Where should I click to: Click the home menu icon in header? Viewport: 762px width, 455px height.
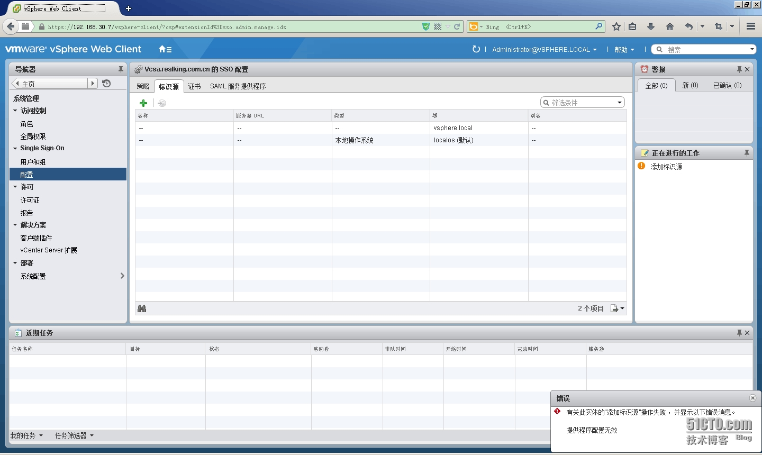click(165, 49)
